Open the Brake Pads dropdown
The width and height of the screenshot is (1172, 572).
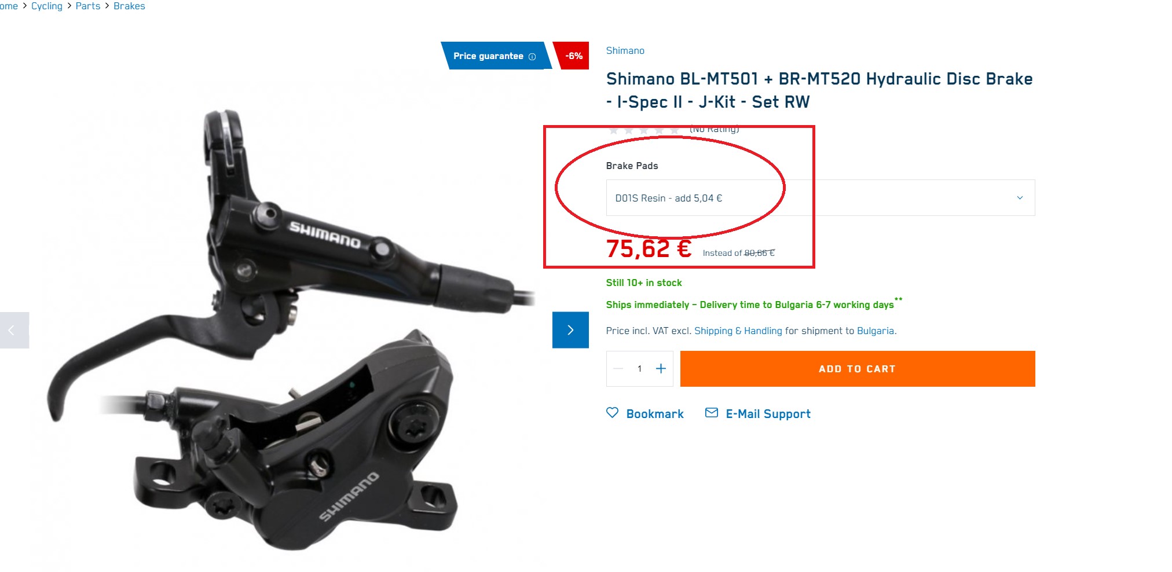[x=820, y=198]
